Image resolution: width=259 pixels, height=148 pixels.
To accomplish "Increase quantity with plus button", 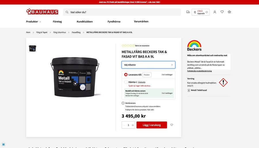I will [133, 125].
